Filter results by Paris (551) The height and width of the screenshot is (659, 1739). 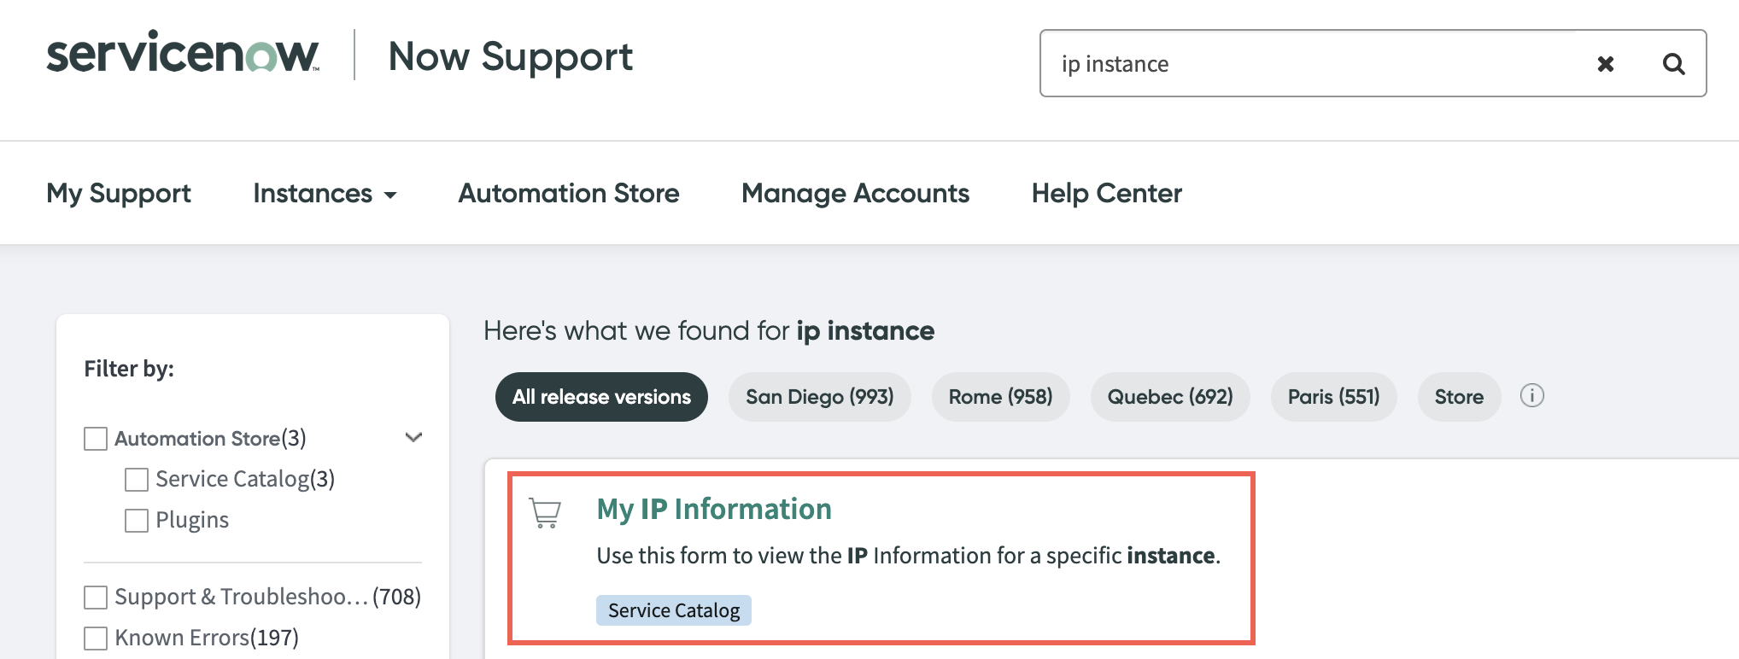tap(1334, 397)
